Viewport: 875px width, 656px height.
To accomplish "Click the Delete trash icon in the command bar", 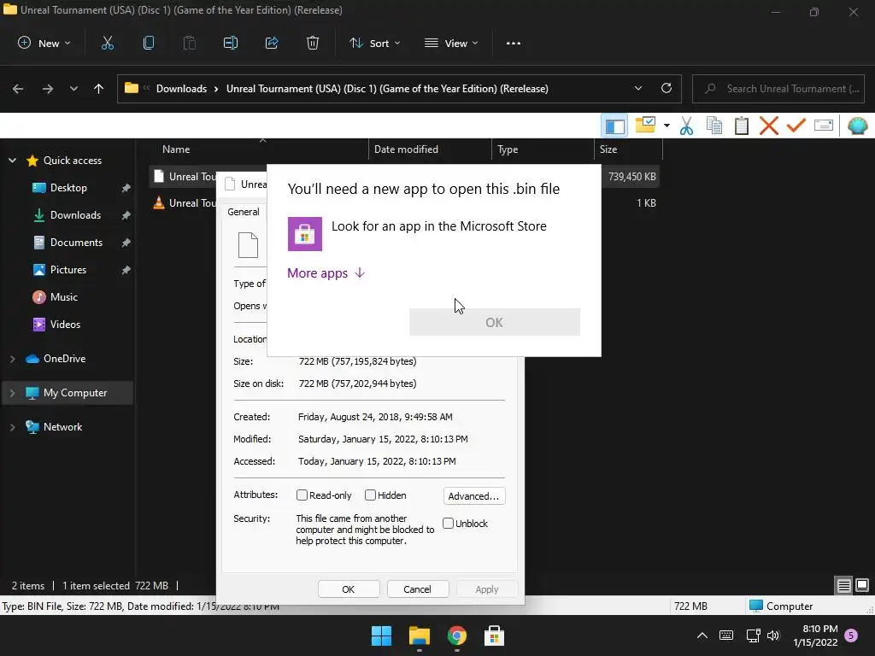I will click(313, 43).
